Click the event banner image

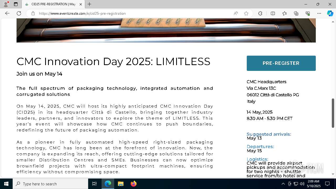(x=166, y=30)
